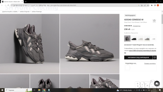Open the Extensions puzzle icon
163x92 pixels.
pyautogui.click(x=152, y=5)
